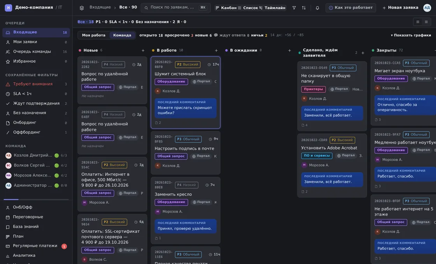This screenshot has width=436, height=264.
Task: Switch to Команда scope
Action: coord(122,35)
